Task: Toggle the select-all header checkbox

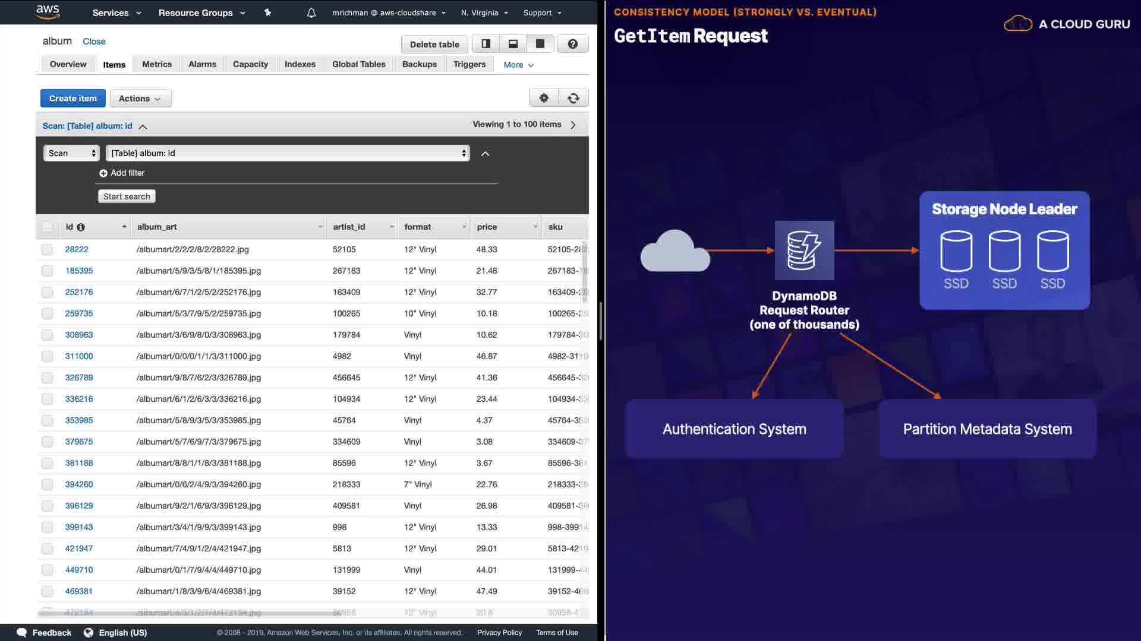Action: 48,227
